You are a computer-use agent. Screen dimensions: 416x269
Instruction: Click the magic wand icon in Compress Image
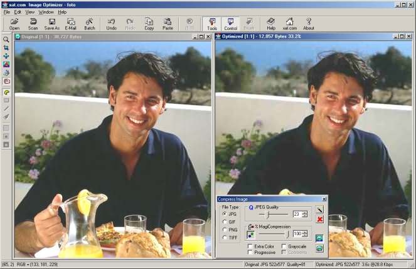[x=320, y=209]
